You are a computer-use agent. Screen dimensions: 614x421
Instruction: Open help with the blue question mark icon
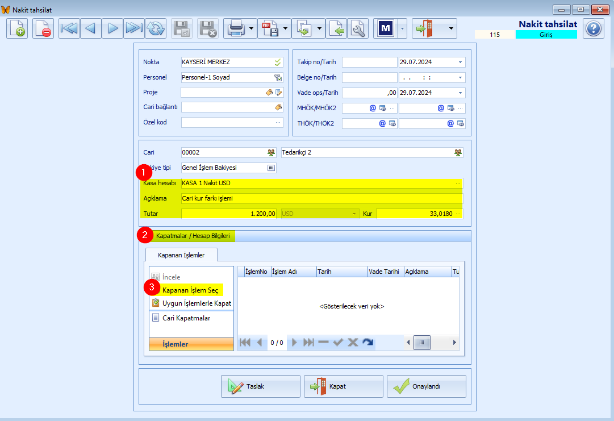pyautogui.click(x=593, y=28)
